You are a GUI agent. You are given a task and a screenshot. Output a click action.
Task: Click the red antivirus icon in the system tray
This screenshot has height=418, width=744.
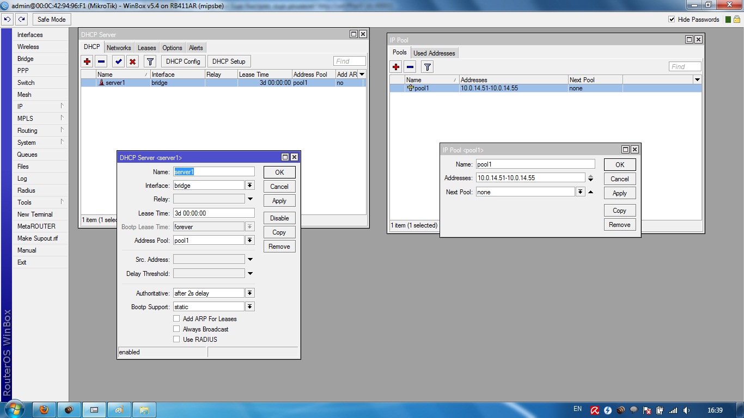[x=595, y=410]
